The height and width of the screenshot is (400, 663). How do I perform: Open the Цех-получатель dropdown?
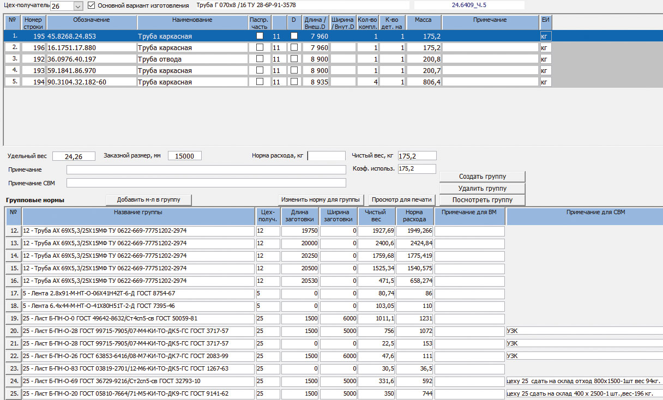[77, 5]
